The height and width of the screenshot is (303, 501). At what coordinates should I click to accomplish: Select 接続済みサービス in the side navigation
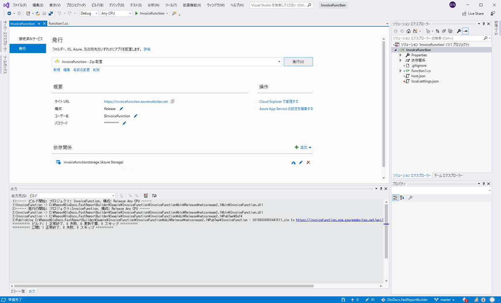(x=31, y=39)
